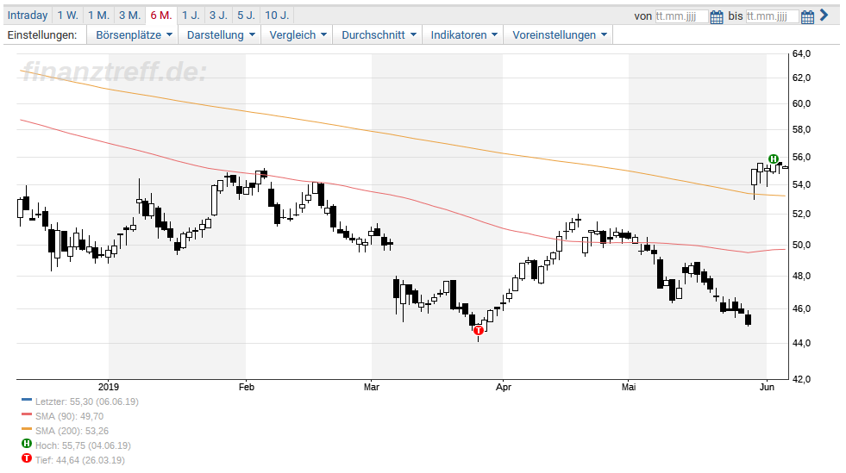Select the 1 M. time range
846x473 pixels.
click(98, 16)
